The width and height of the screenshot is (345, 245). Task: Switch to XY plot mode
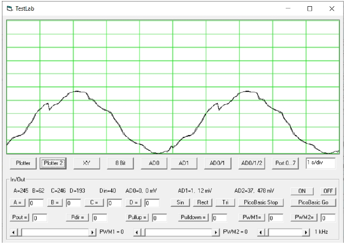[86, 163]
